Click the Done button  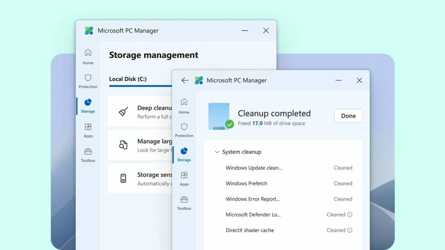(348, 116)
